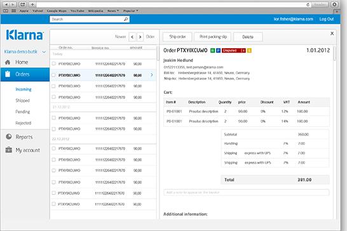
Task: Open Reports in the sidebar
Action: click(x=24, y=137)
